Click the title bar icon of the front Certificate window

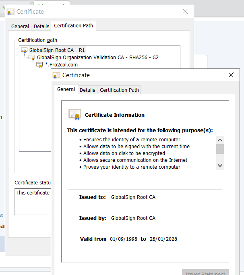[x=56, y=75]
